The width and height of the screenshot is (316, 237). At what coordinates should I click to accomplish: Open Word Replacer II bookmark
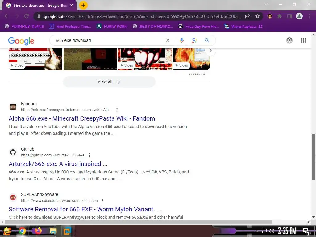(243, 27)
